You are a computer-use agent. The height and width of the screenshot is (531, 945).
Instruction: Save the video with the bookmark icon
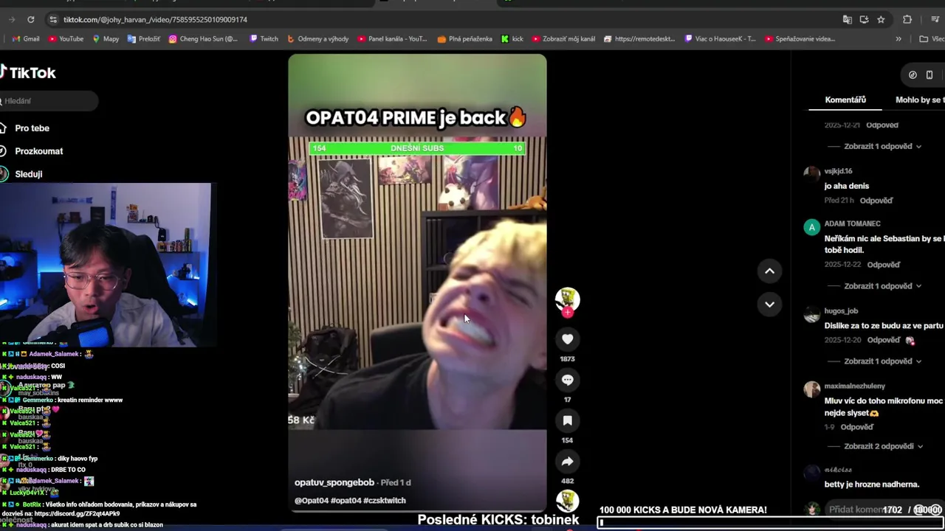pos(567,420)
